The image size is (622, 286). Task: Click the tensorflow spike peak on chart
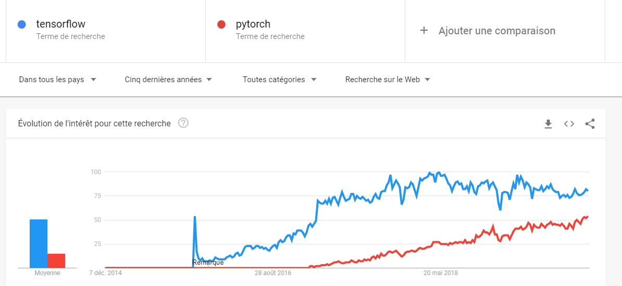click(195, 216)
